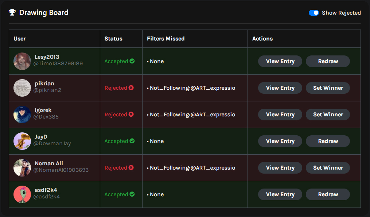Redraw JayD's winning slot
This screenshot has height=217, width=370.
(328, 141)
